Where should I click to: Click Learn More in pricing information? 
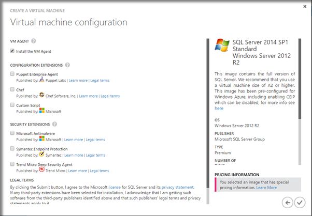tap(266, 188)
